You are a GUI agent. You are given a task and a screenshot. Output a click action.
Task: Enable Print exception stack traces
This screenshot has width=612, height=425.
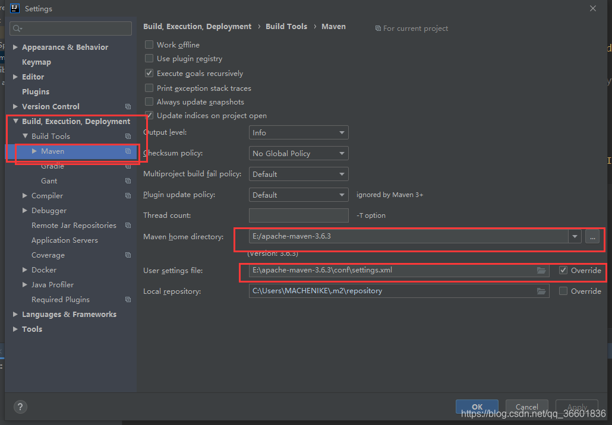tap(149, 88)
